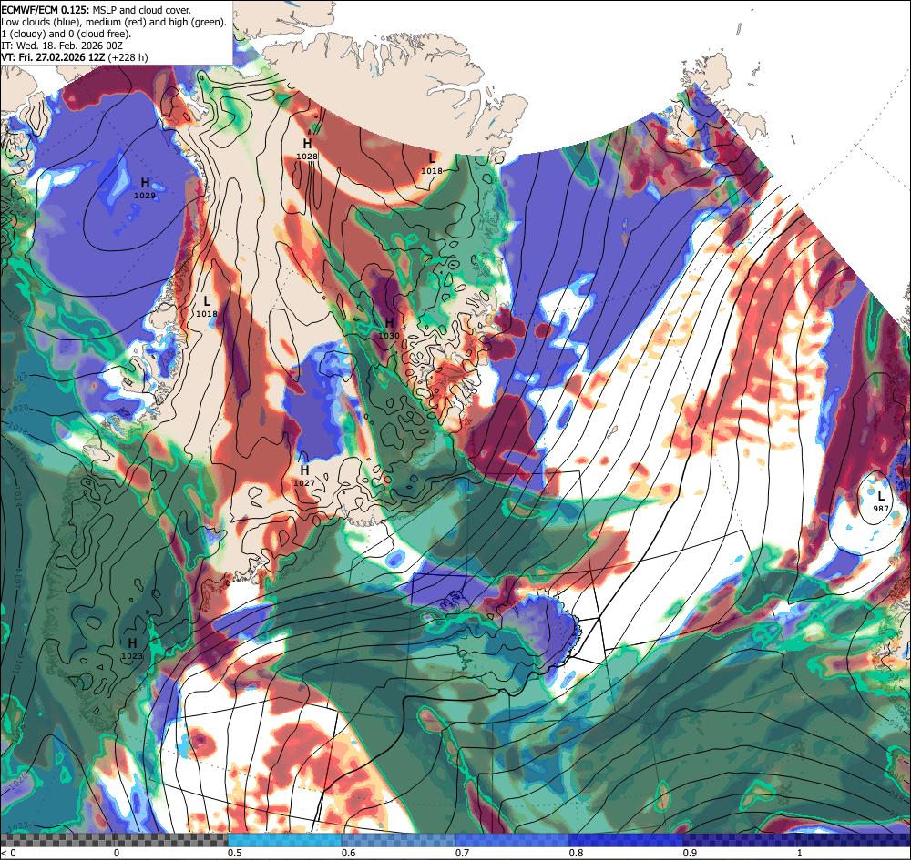Viewport: 911px width, 860px height.
Task: Click the '1 (cloudy) and 0 (cloud free).' line
Action: [x=67, y=34]
